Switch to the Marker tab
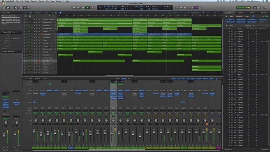 [x=240, y=13]
